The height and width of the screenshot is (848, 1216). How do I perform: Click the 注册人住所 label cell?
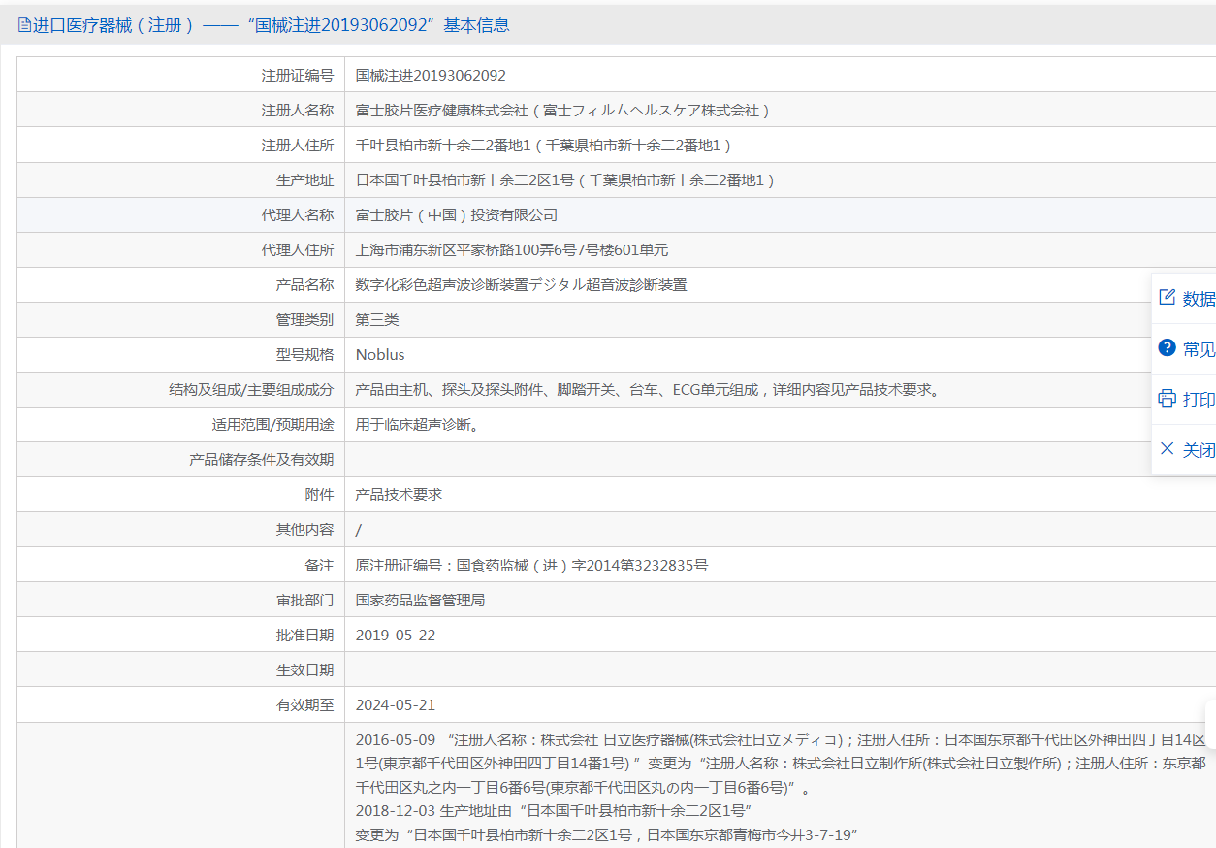tap(181, 146)
